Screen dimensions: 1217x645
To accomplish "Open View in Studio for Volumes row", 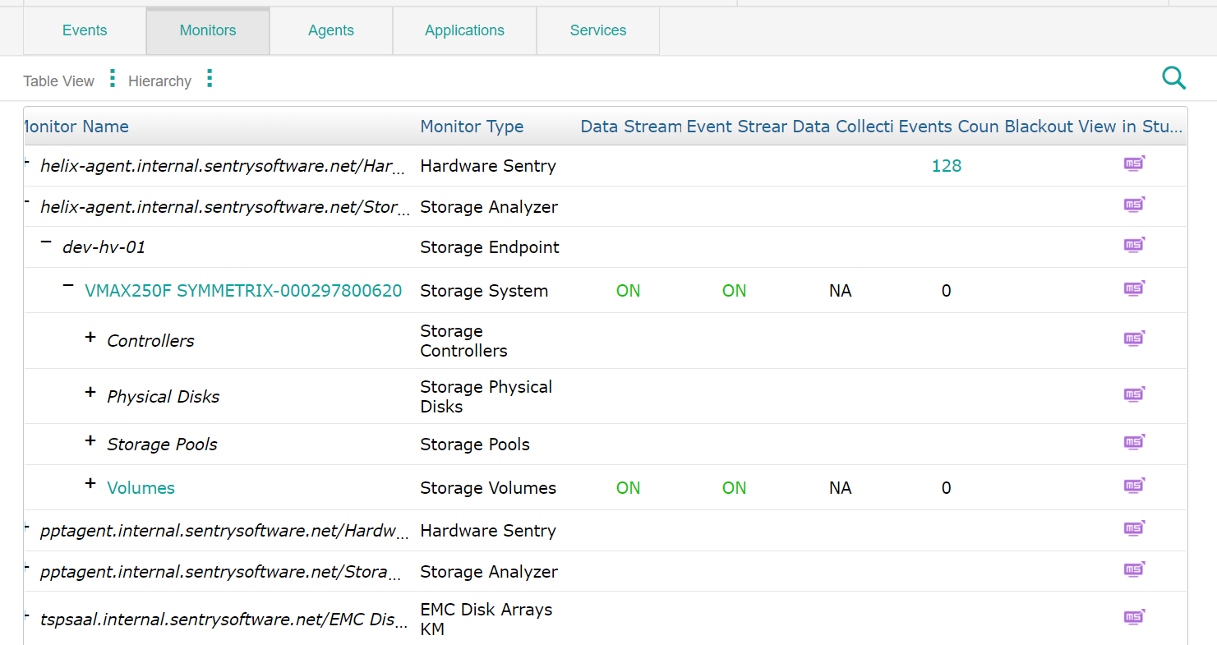I will [x=1134, y=486].
